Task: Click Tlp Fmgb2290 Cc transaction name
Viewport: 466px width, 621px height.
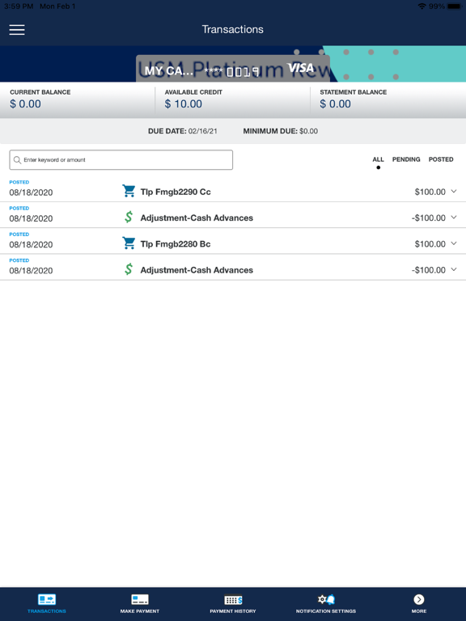Action: (x=176, y=192)
